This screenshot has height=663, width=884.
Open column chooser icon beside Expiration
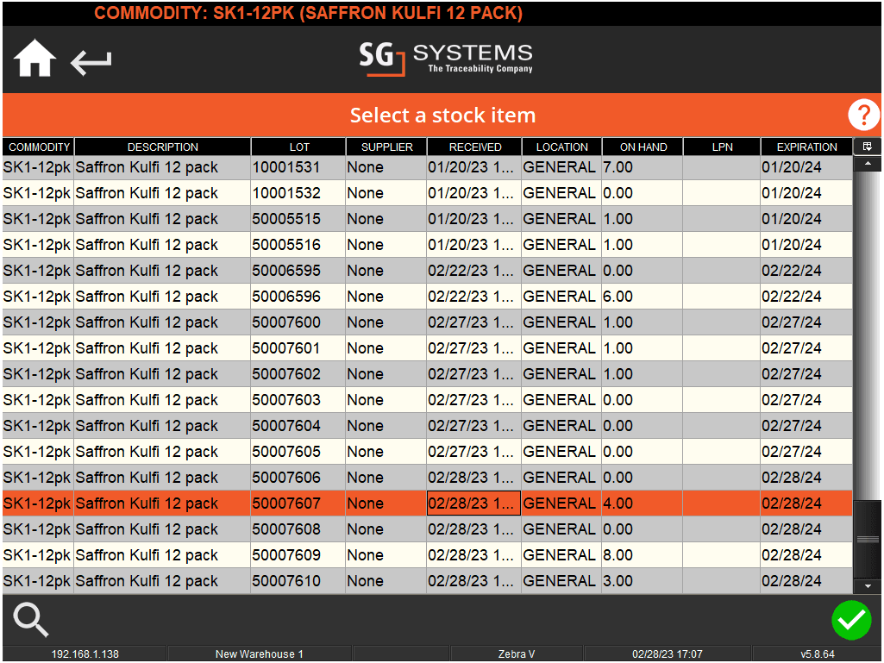pos(867,147)
